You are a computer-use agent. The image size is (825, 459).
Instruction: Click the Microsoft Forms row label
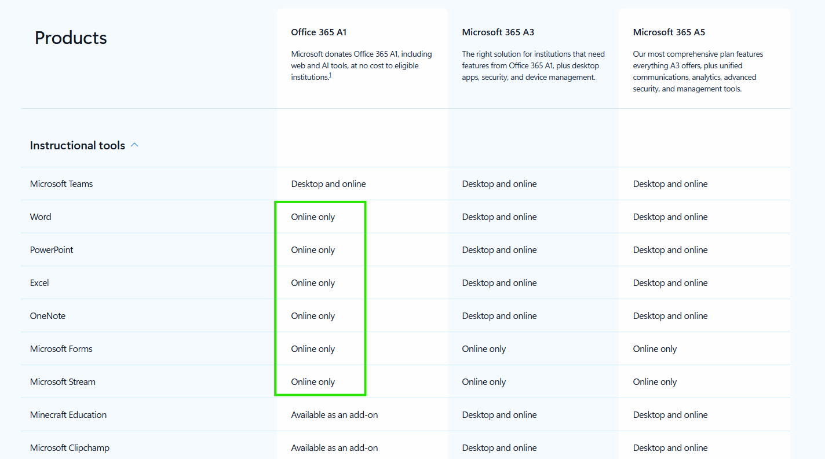(x=61, y=349)
